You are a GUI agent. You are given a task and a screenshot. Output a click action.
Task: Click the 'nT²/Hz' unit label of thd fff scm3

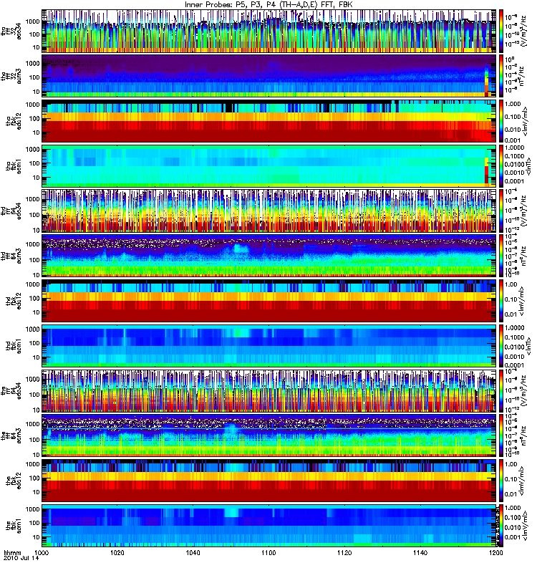pyautogui.click(x=522, y=255)
